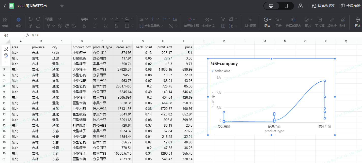Screen dimensions: 362x163
Task: Click the eraser clear-format icon
Action: pyautogui.click(x=38, y=26)
